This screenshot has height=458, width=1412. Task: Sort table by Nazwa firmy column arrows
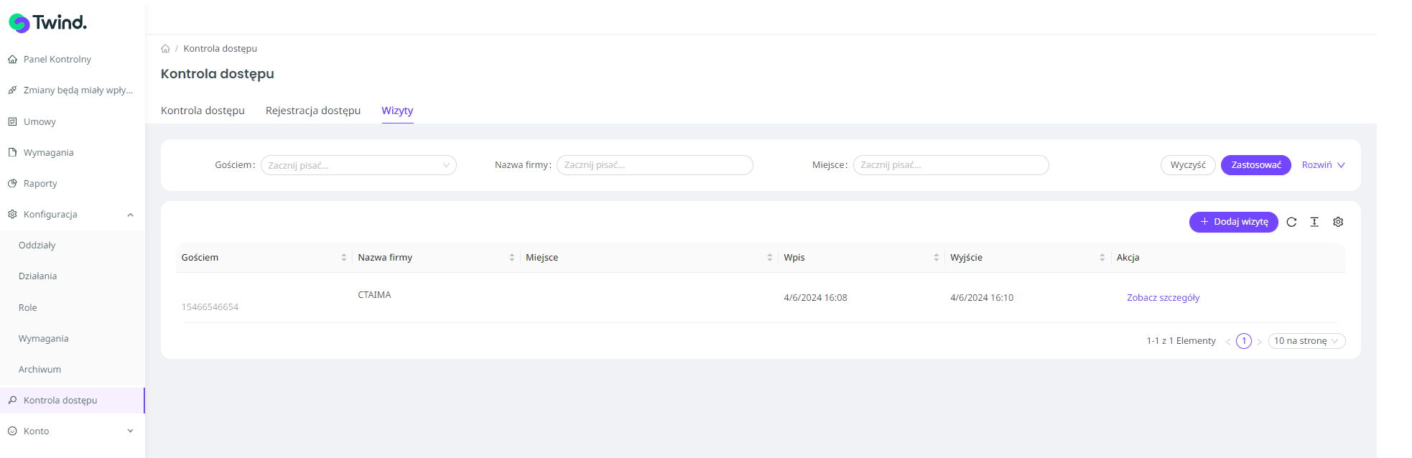(512, 258)
